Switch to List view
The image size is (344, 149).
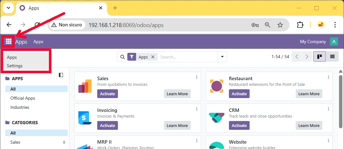(332, 57)
